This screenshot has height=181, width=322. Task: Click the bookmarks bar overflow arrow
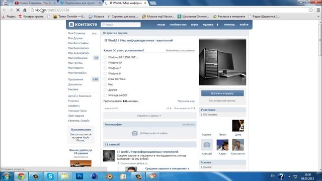(318, 17)
